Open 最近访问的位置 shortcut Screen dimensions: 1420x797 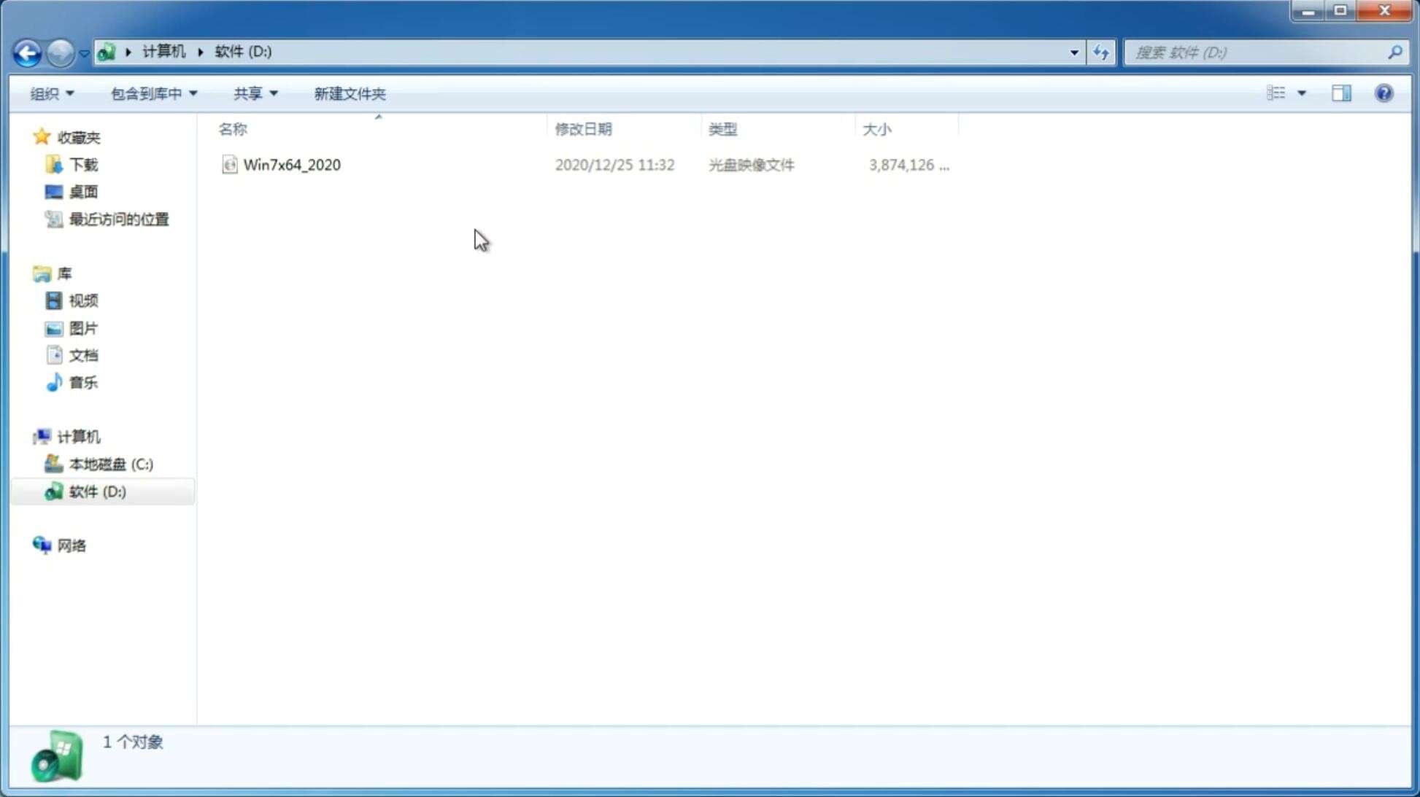[x=117, y=219]
